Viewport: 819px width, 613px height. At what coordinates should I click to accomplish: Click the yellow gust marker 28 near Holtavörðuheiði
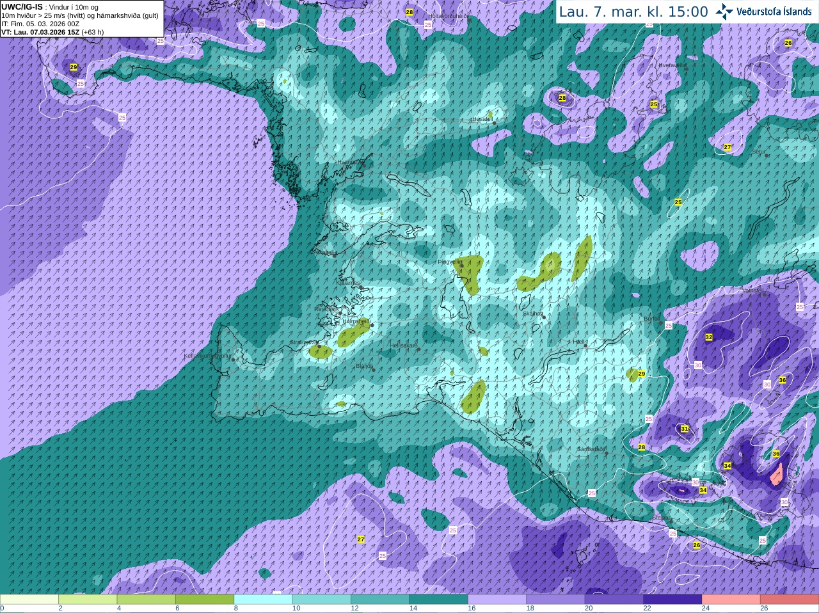(x=409, y=12)
